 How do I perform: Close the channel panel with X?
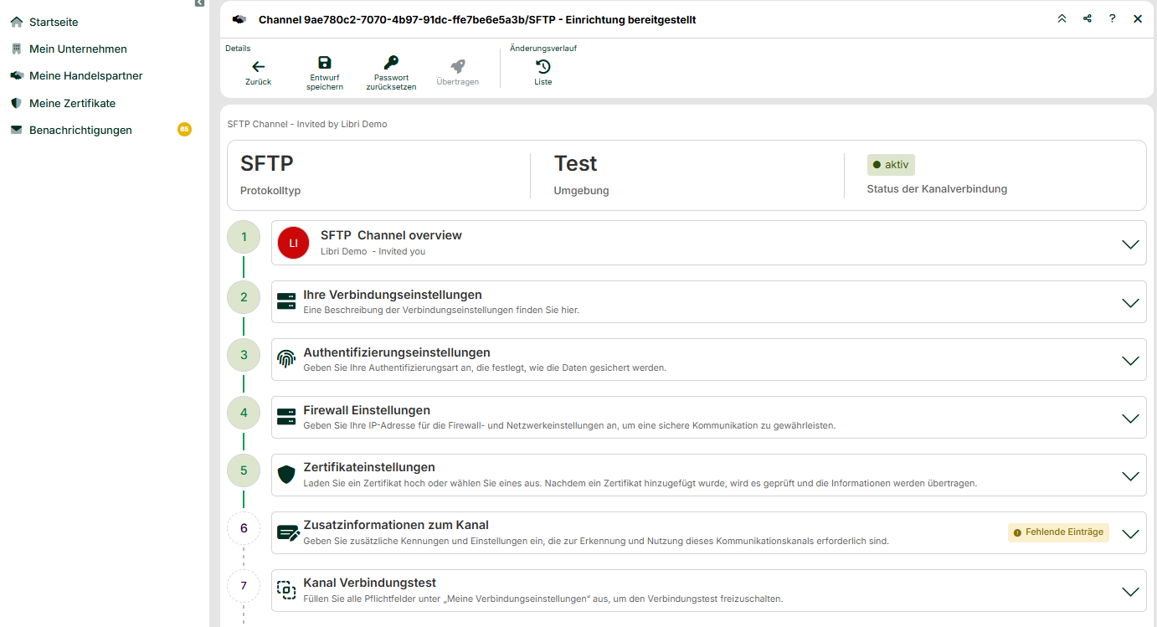[x=1138, y=18]
